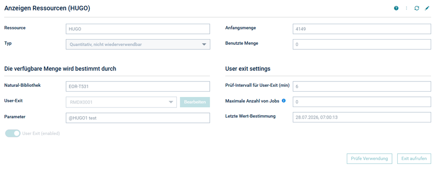Focus the Prüf-Intervall für User-Exit field
This screenshot has height=177, width=433.
[x=362, y=86]
